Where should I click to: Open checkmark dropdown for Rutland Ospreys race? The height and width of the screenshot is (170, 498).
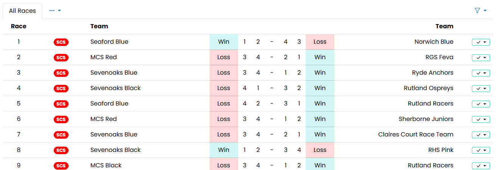point(481,89)
